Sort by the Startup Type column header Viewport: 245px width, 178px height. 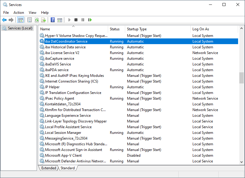pos(158,29)
